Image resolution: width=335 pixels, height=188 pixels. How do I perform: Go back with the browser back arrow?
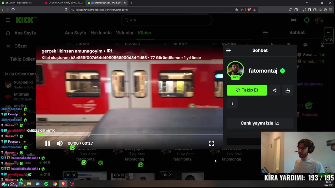point(3,10)
